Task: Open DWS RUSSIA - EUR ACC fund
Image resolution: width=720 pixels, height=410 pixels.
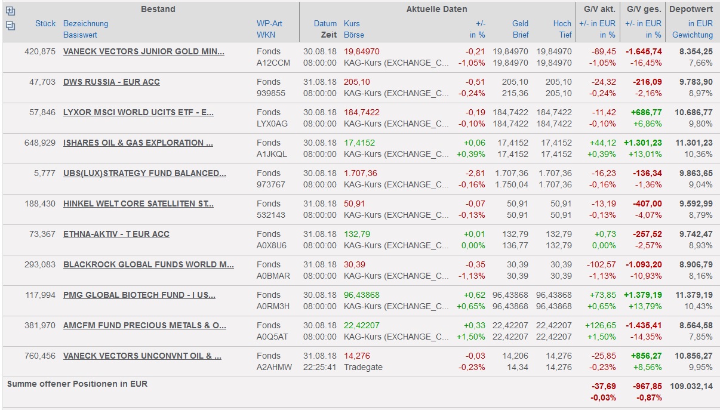Action: tap(112, 82)
